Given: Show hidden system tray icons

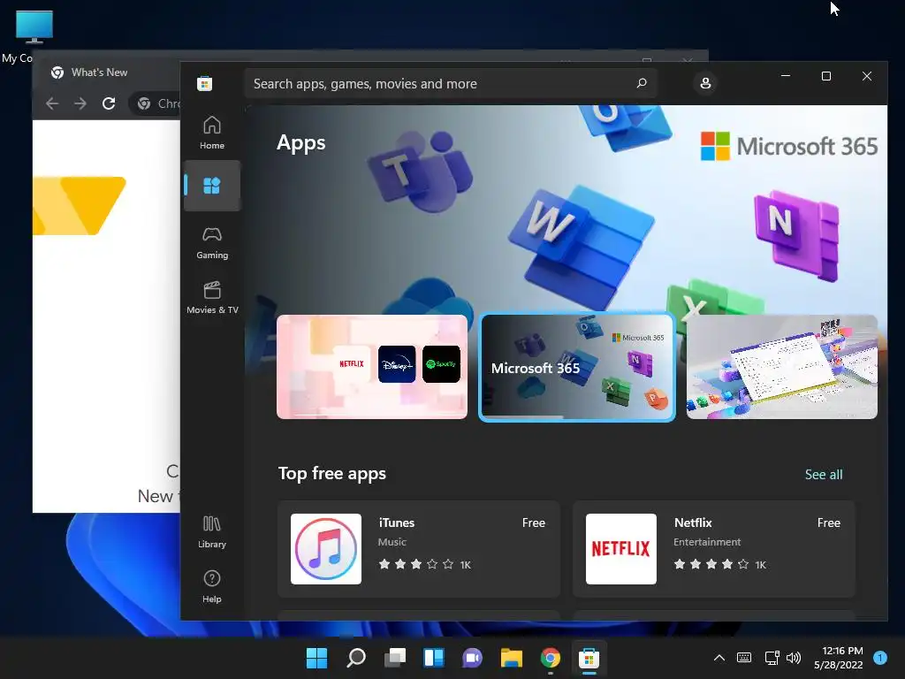Looking at the screenshot, I should coord(719,658).
